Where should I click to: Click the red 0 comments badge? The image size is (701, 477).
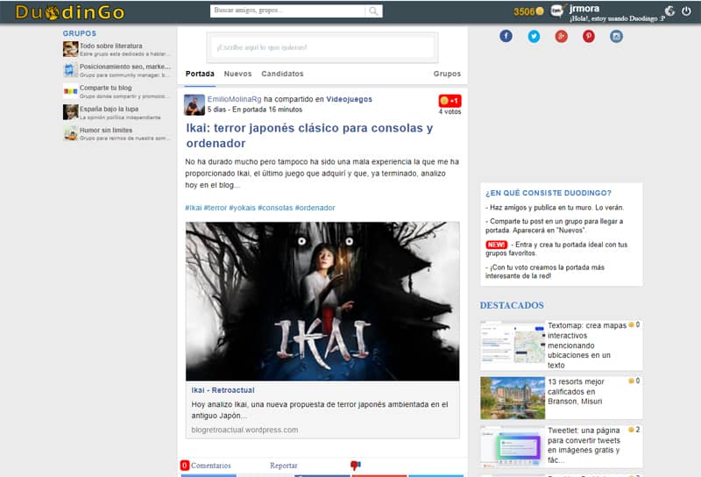[x=185, y=466]
